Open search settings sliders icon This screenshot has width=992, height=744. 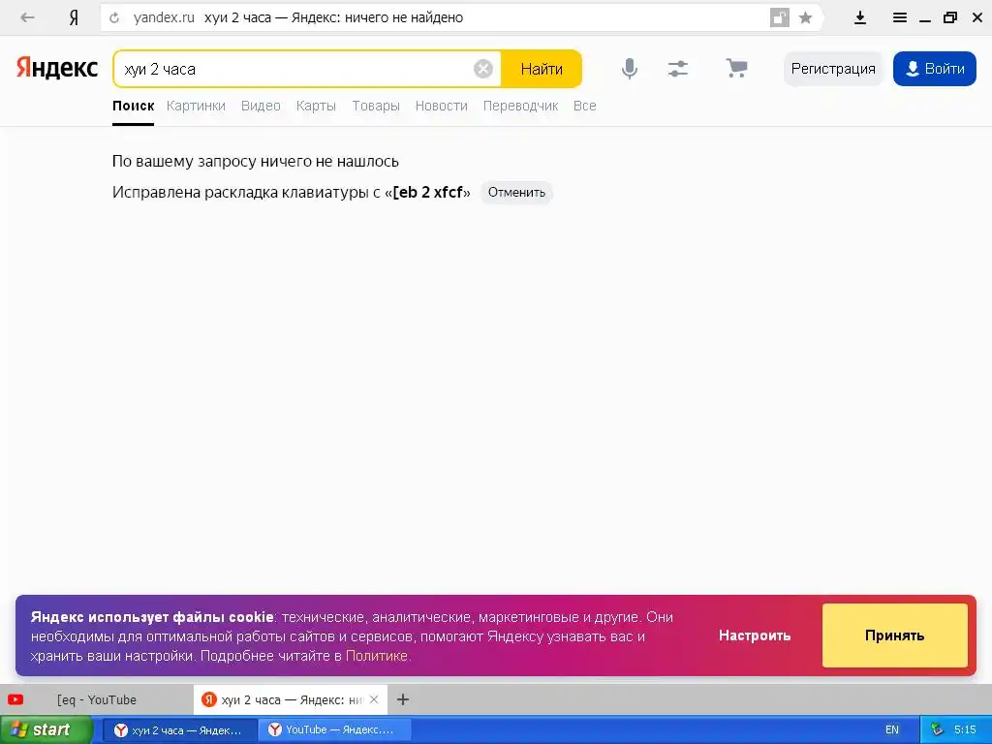[677, 69]
